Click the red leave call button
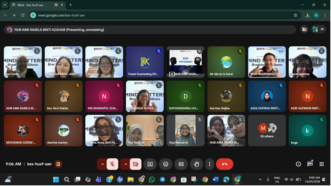The image size is (331, 186). pos(224,164)
